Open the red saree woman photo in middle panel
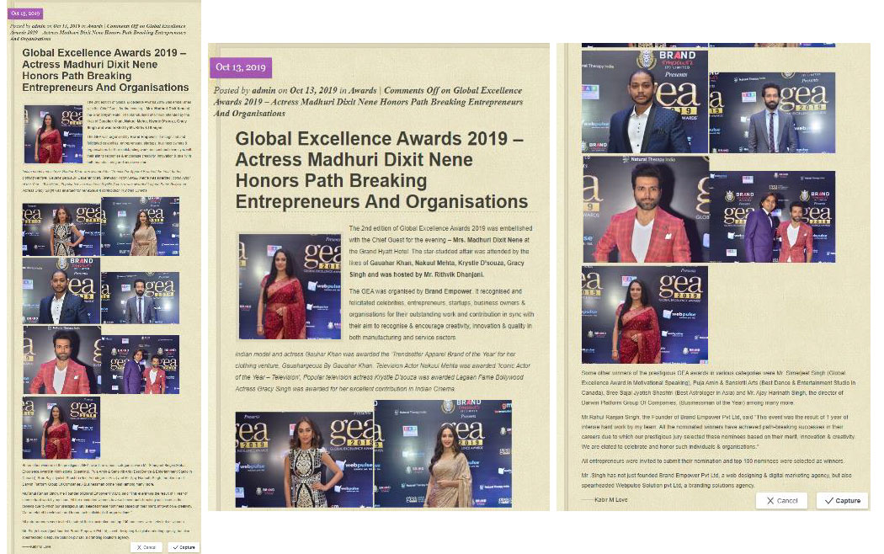Screen dimensions: 884x554 click(x=290, y=286)
